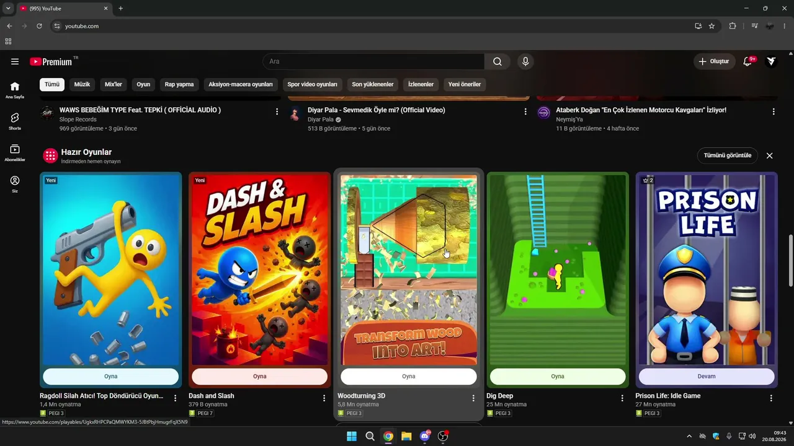The image size is (794, 446).
Task: Select the Oyun filter chip
Action: (x=143, y=84)
